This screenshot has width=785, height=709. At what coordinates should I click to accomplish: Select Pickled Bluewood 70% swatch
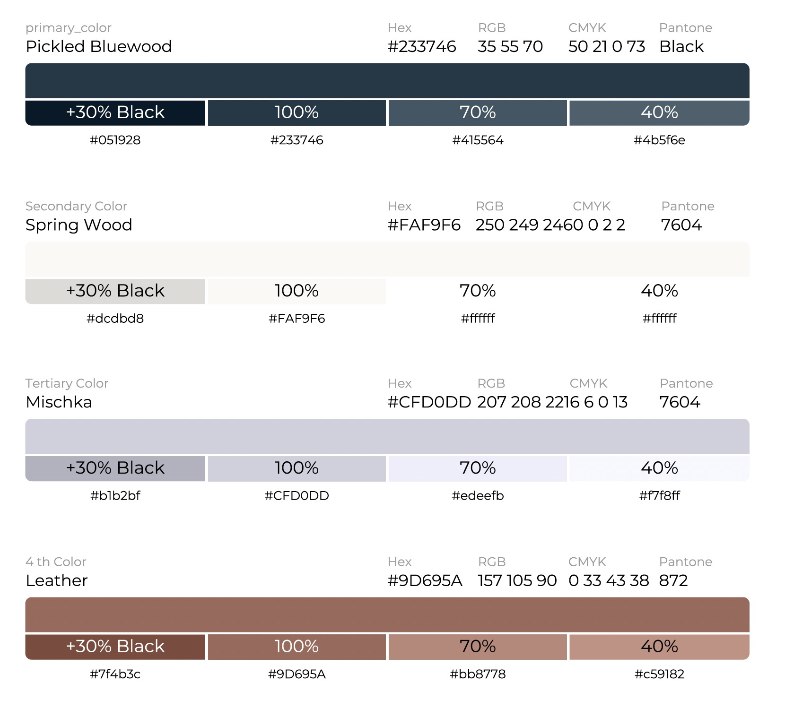point(478,113)
